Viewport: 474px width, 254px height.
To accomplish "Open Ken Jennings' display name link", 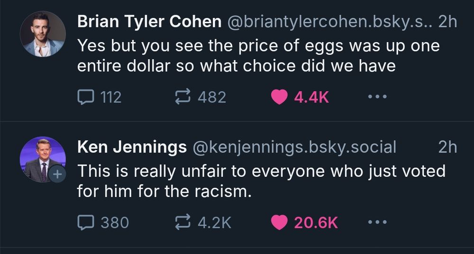I will 132,147.
